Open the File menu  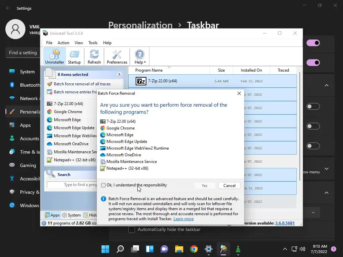coord(49,43)
